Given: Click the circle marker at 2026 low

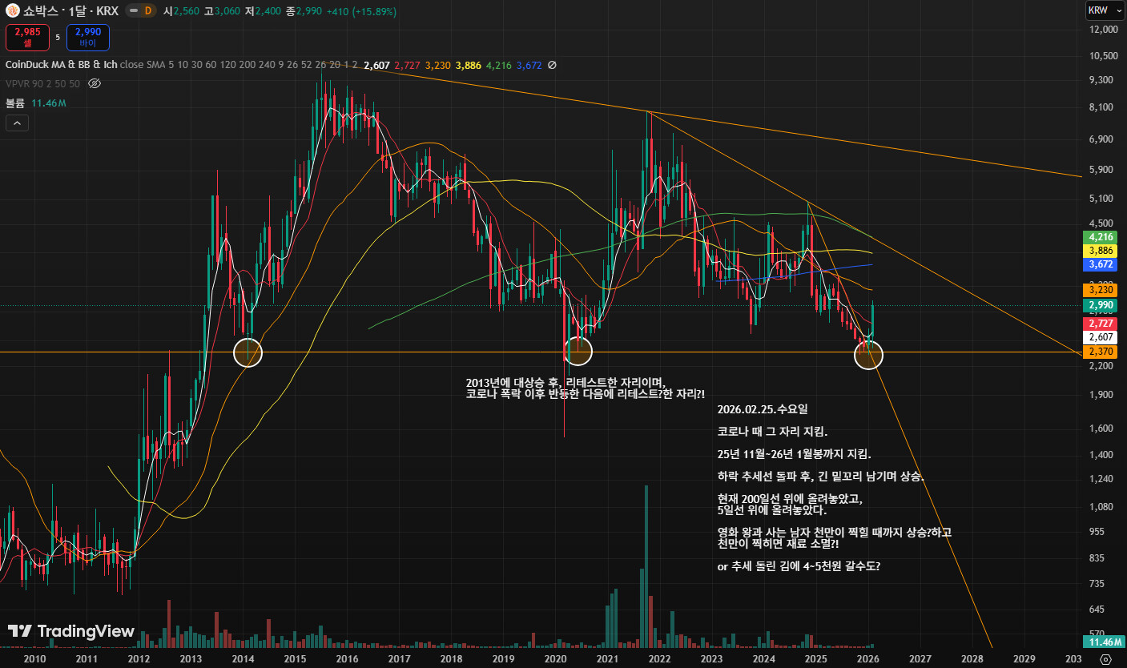Looking at the screenshot, I should click(868, 355).
